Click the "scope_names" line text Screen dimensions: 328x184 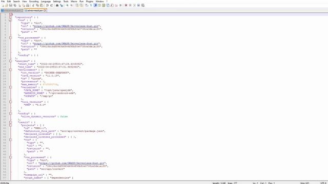(49, 178)
